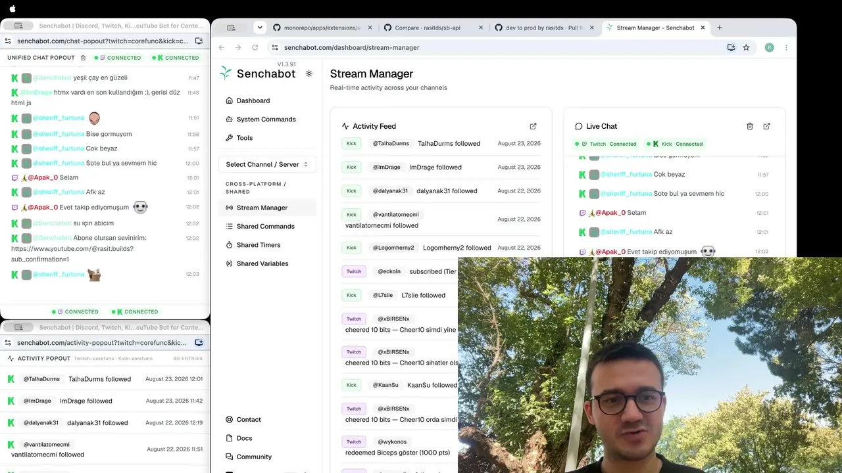Screen dimensions: 842x473
Task: Click the Twitch badge beside @eckoln
Action: (x=354, y=271)
